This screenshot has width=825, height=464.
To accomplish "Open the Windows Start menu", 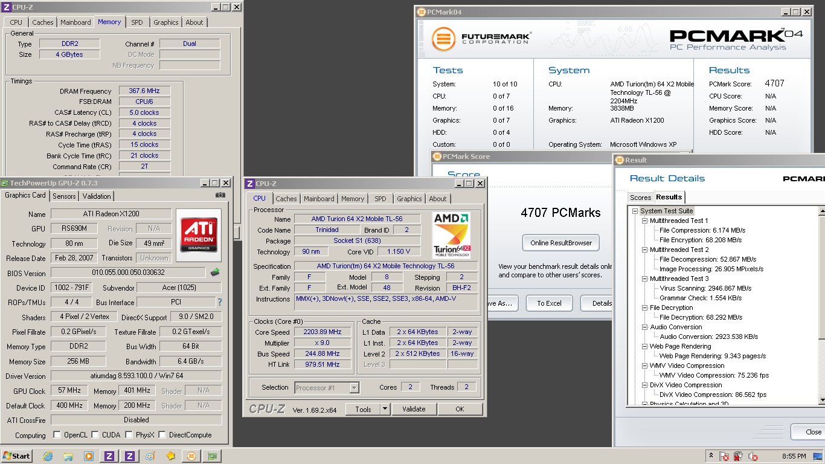I will tap(17, 456).
